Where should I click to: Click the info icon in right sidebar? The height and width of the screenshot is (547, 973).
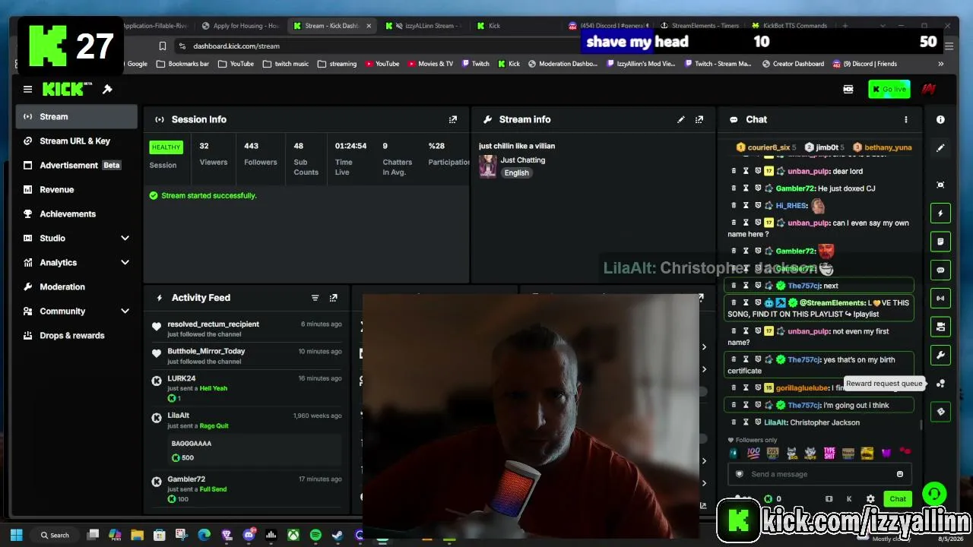click(940, 119)
